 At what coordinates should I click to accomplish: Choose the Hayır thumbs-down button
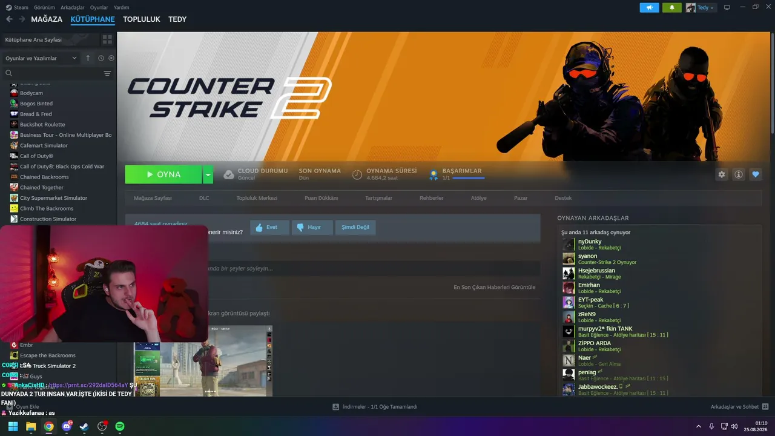(x=312, y=227)
